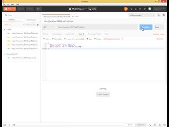Open the new window icon button
The image size is (169, 127).
39,9
